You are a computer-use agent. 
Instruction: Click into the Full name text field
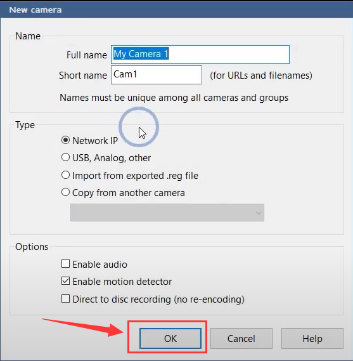pos(200,55)
